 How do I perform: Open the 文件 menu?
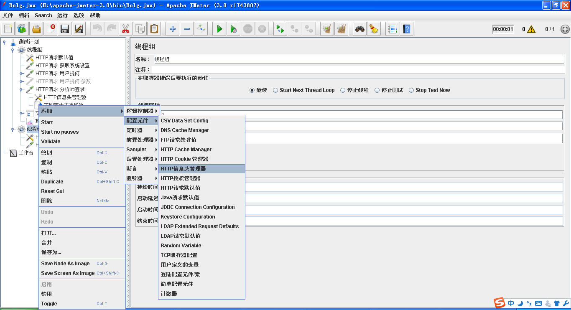[x=8, y=15]
